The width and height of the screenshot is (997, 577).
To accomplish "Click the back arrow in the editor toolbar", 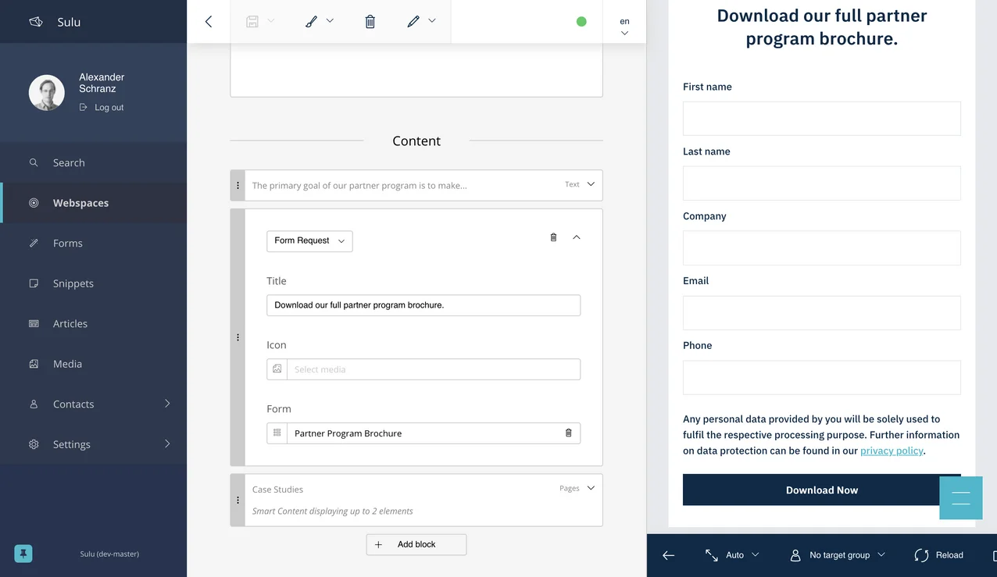I will (x=209, y=22).
